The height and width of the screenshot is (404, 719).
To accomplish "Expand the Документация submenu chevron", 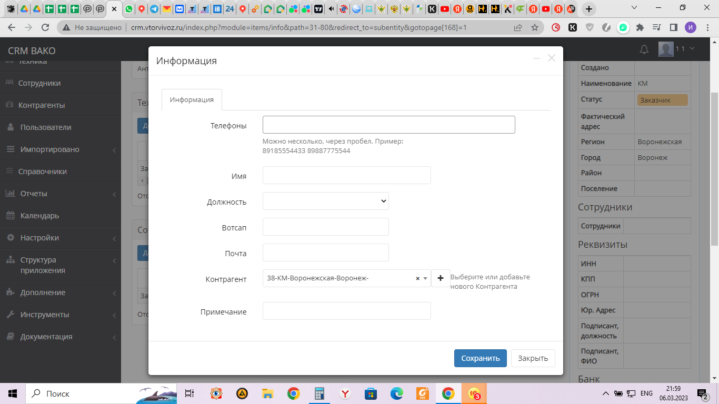I will pos(114,337).
